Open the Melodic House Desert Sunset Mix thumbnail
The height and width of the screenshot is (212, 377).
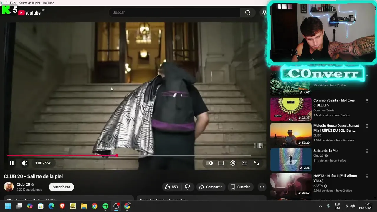(x=291, y=135)
